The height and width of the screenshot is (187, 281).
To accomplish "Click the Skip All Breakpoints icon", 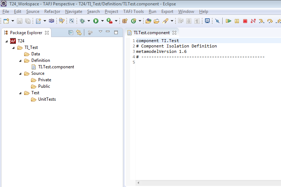I will [x=217, y=21].
